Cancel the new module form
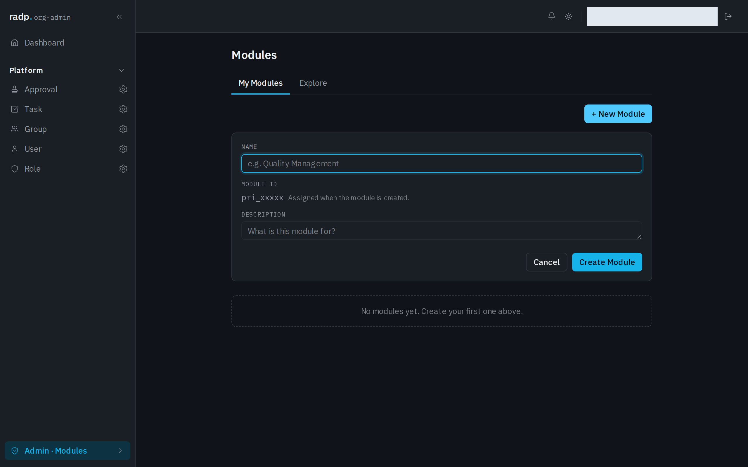Screen dimensions: 748x467 (546, 262)
